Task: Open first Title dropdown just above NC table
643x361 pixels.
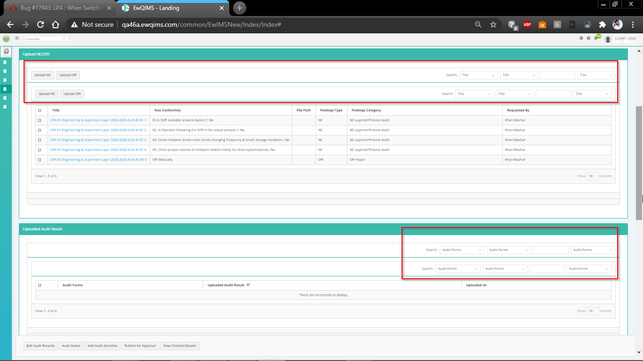Action: click(474, 94)
